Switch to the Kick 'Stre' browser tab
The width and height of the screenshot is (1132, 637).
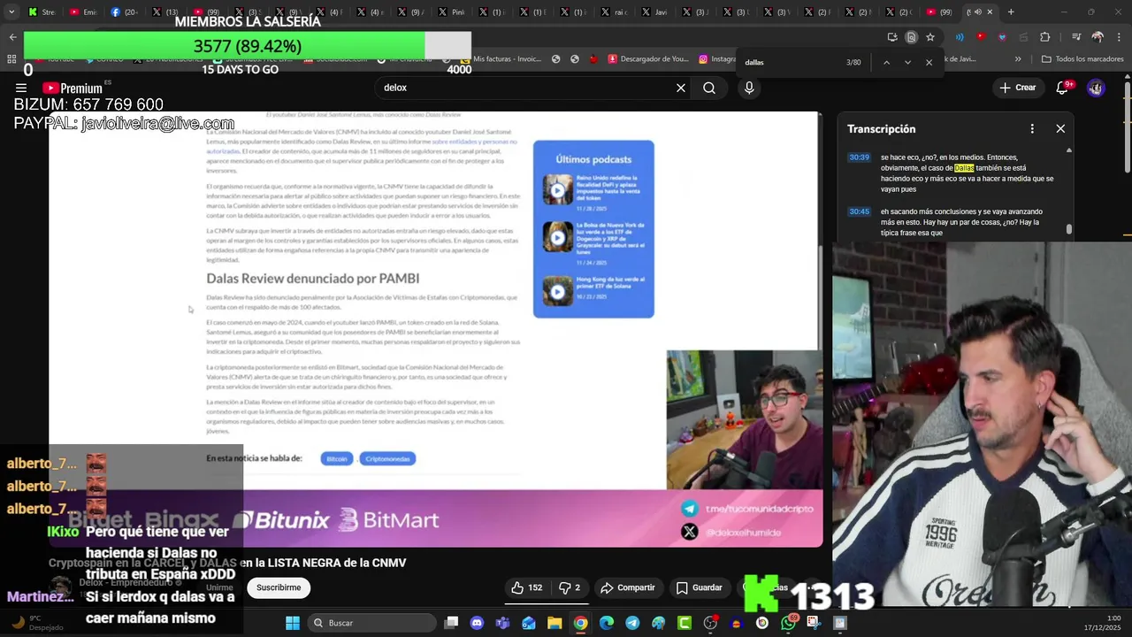coord(42,12)
